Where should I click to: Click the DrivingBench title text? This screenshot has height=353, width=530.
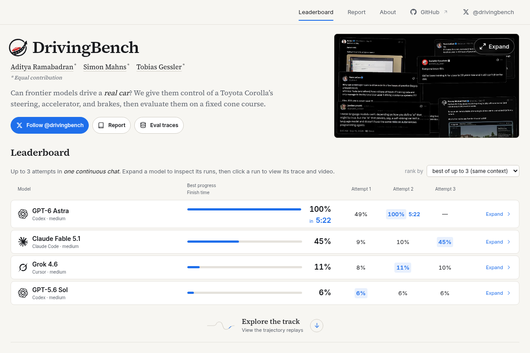[x=86, y=47]
